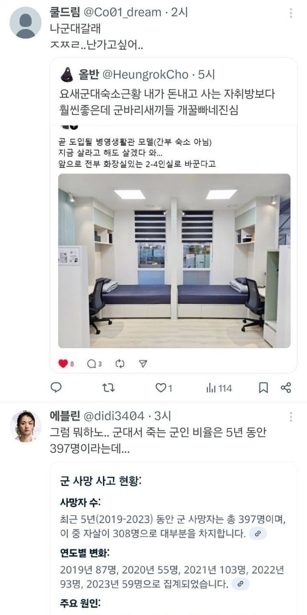Viewport: 307px width, 615px height.
Task: Open 올반's small avatar in quoted tweet
Action: (67, 74)
